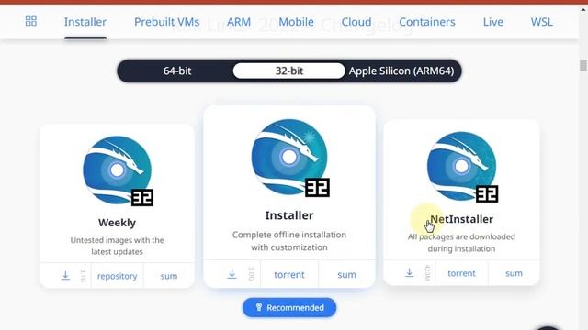588x330 pixels.
Task: Click the 32 badge on Installer logo
Action: (317, 187)
